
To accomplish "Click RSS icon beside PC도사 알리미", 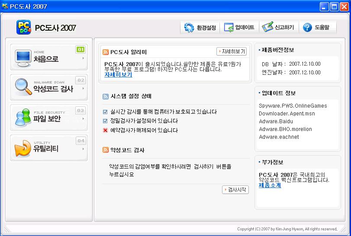I will click(106, 52).
